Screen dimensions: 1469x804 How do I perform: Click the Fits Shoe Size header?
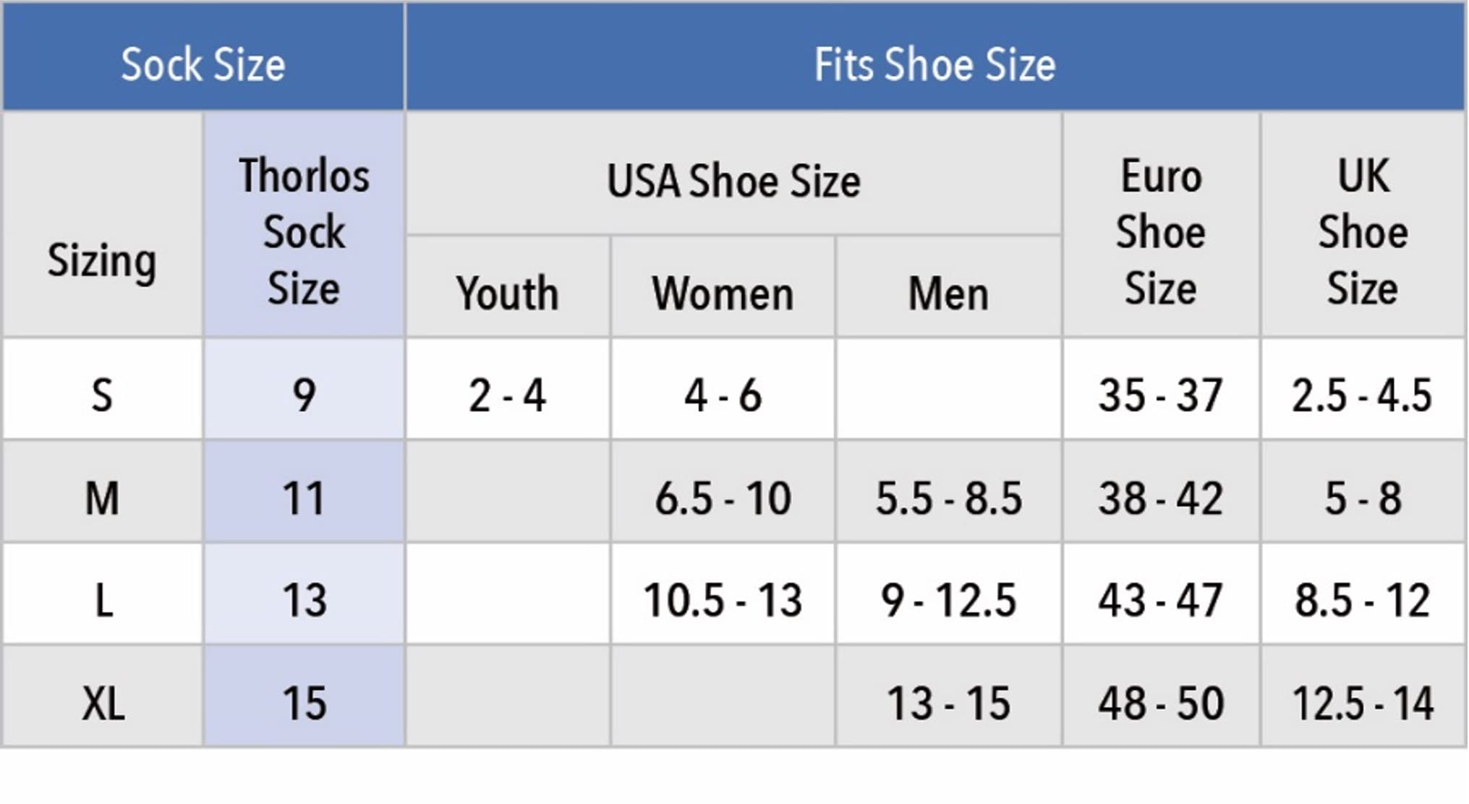[934, 64]
